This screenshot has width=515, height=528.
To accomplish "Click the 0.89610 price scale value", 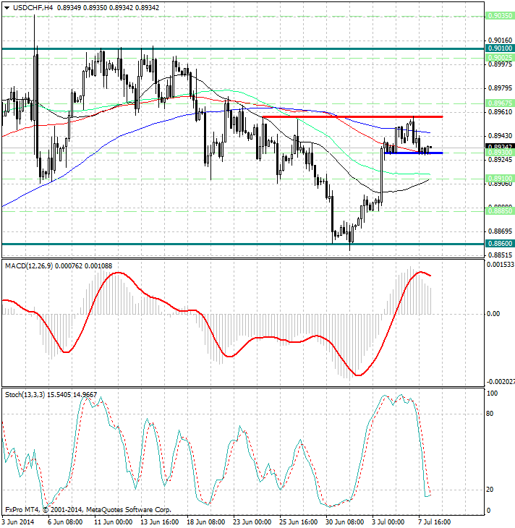I will click(501, 112).
